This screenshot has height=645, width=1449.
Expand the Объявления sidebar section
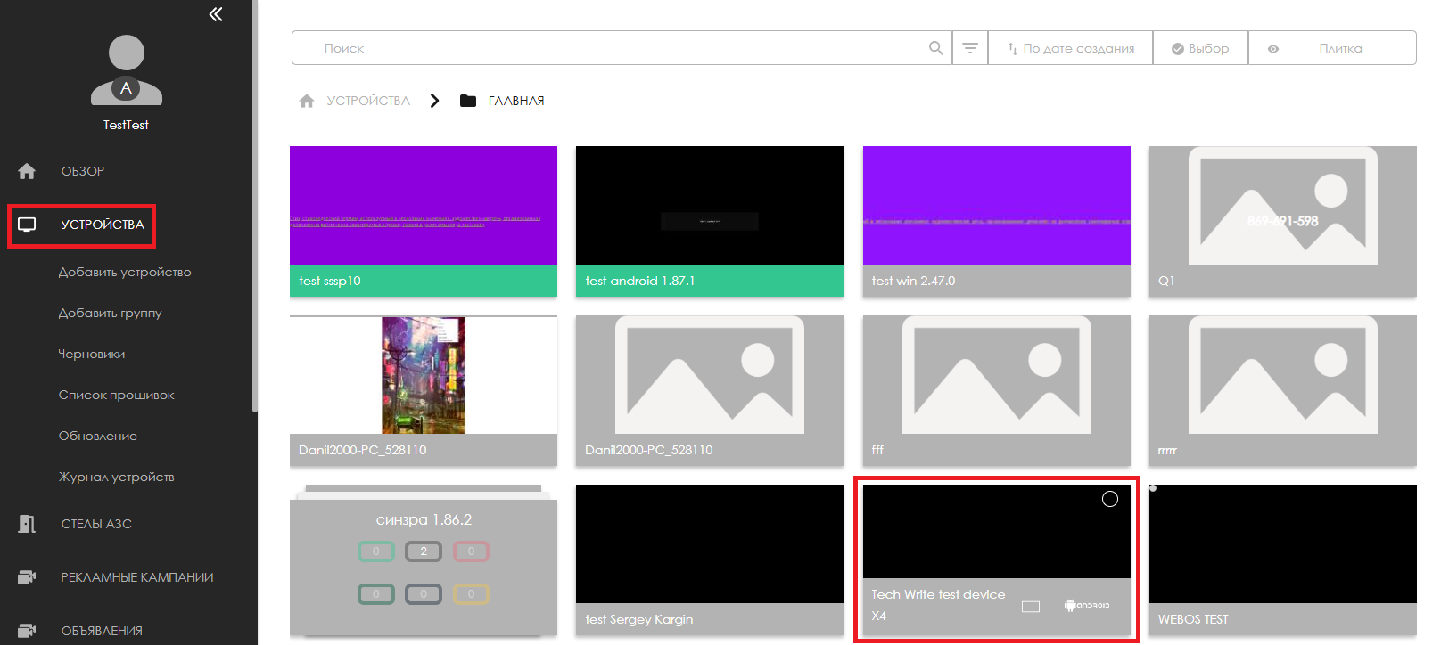(102, 631)
